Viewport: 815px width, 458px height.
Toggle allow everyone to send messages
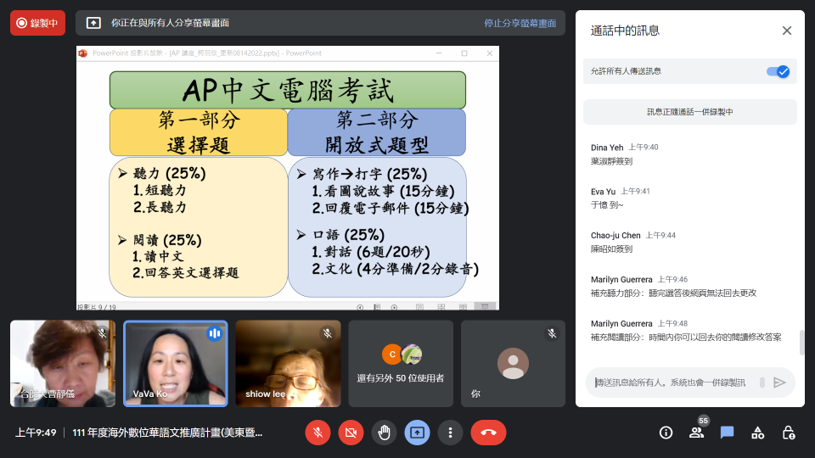coord(778,71)
